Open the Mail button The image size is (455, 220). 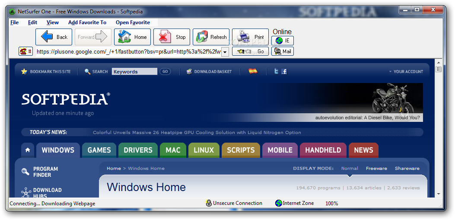[283, 51]
